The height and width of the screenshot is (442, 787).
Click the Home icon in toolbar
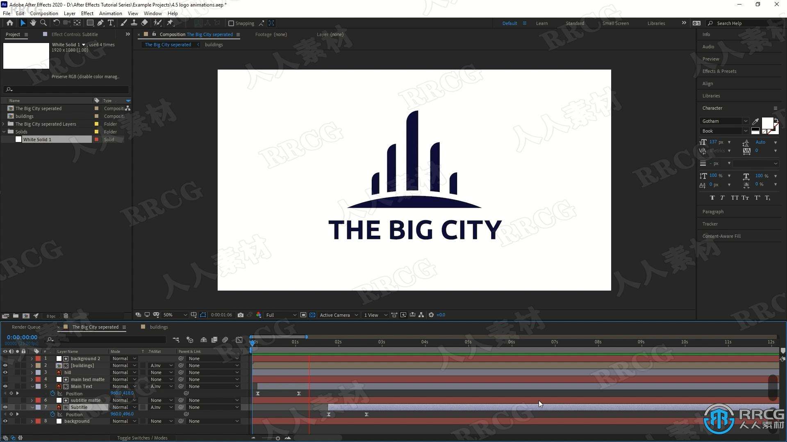[10, 23]
